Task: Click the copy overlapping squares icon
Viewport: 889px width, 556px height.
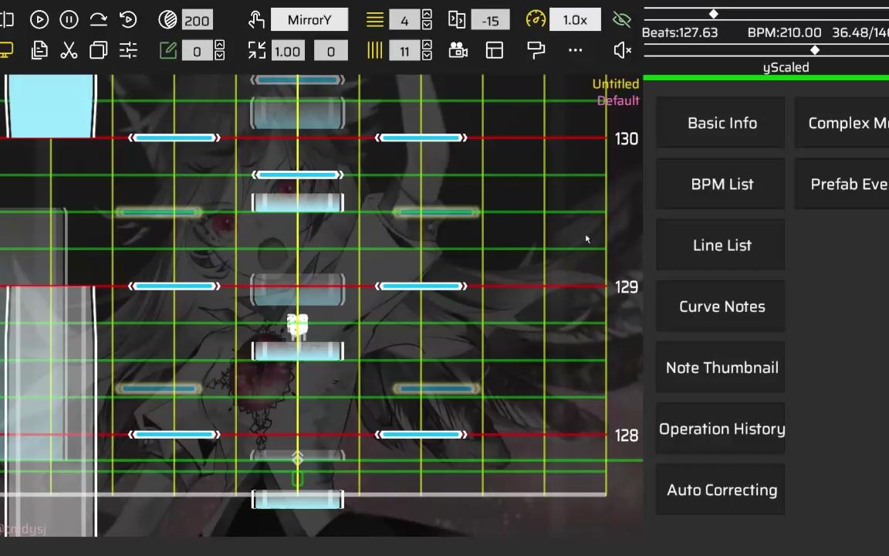Action: 99,50
